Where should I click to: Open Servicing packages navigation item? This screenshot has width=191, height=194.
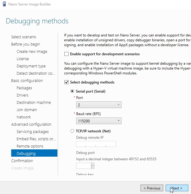click(33, 131)
